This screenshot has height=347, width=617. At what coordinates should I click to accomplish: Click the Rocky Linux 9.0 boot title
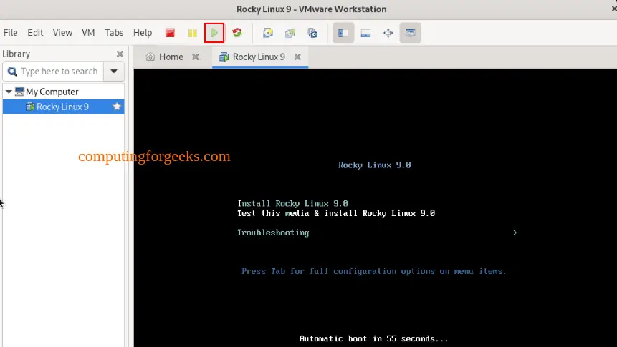tap(374, 165)
